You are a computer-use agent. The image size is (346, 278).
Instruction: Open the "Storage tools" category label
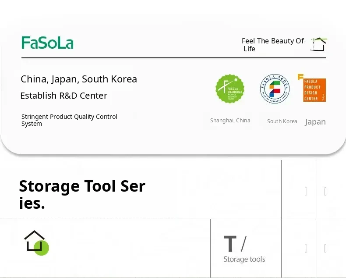click(x=244, y=260)
